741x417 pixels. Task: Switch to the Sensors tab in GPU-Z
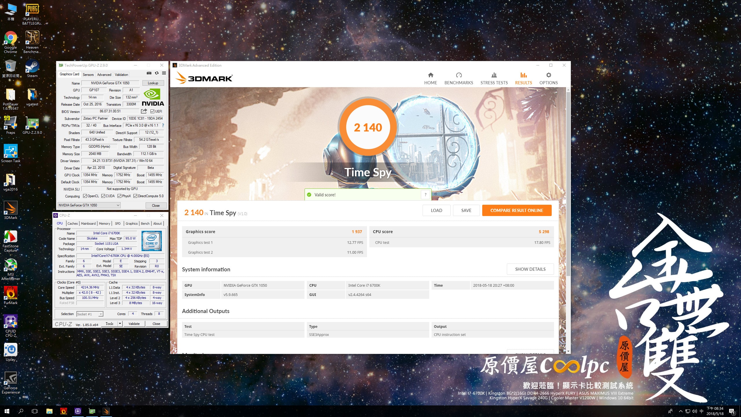tap(88, 75)
